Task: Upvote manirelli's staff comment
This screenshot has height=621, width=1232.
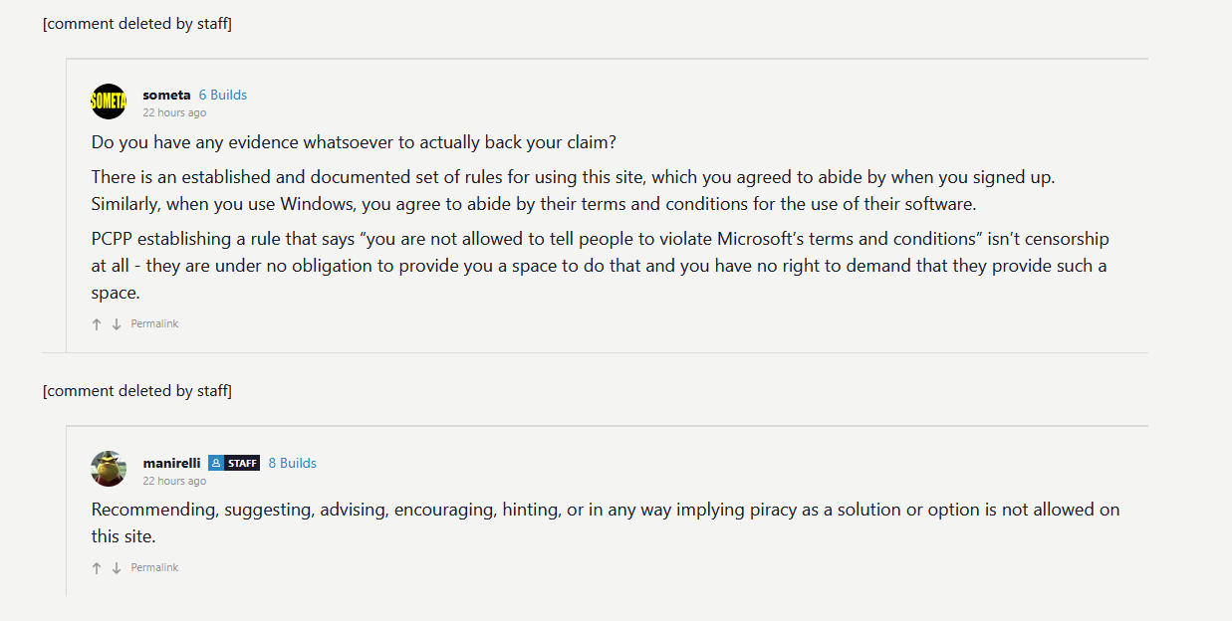Action: click(97, 568)
